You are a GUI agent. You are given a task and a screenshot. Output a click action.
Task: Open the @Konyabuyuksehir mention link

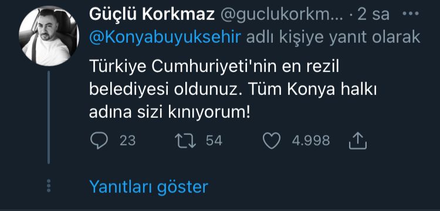coord(165,38)
